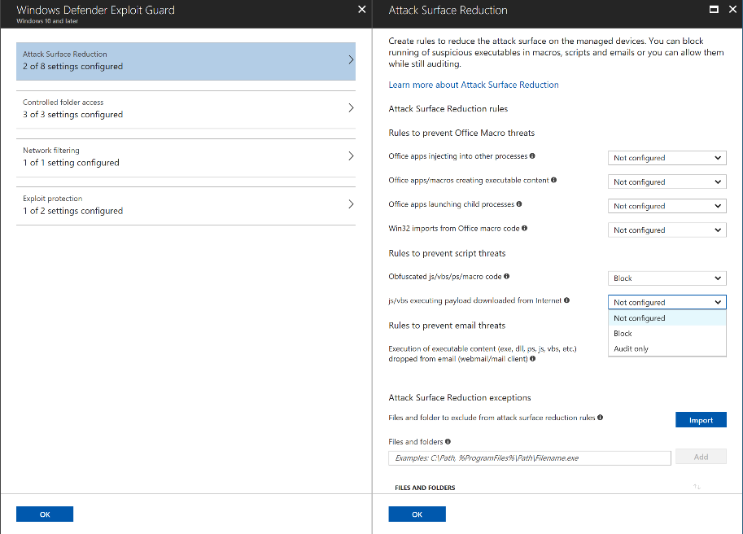Click info icon beside exclude from attack surface reduction rules

tap(600, 417)
